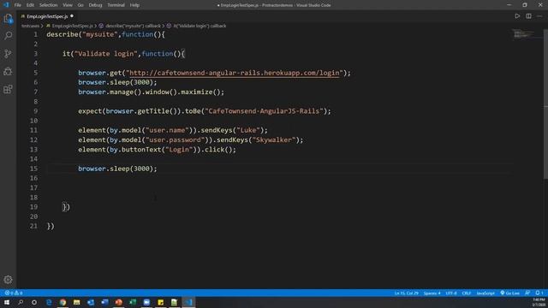The width and height of the screenshot is (548, 308).
Task: Click the code minimap preview
Action: pyautogui.click(x=523, y=34)
